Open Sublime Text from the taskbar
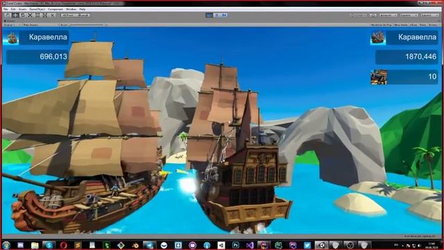This screenshot has width=444, height=250. click(78, 245)
